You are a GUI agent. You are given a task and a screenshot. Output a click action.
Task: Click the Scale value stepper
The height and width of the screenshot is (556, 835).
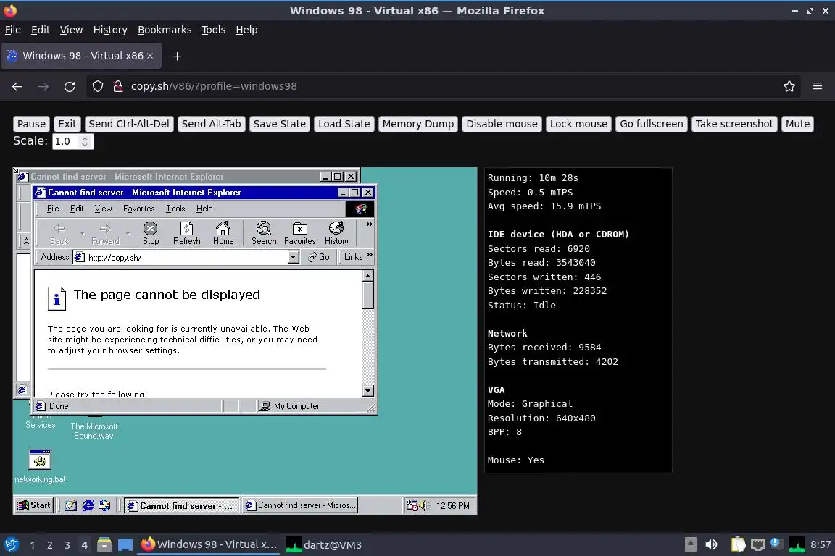tap(85, 141)
